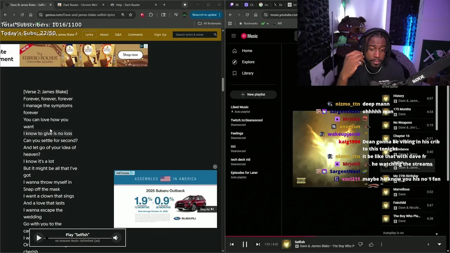Seek on the YouTube Music progress bar
Image resolution: width=450 pixels, height=253 pixels.
[x=337, y=236]
